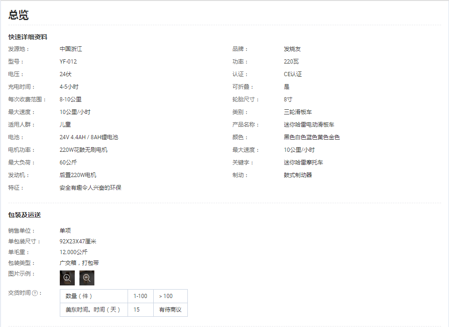This screenshot has width=449, height=327.
Task: Click the help icon beside 交货时间
Action: (x=35, y=293)
